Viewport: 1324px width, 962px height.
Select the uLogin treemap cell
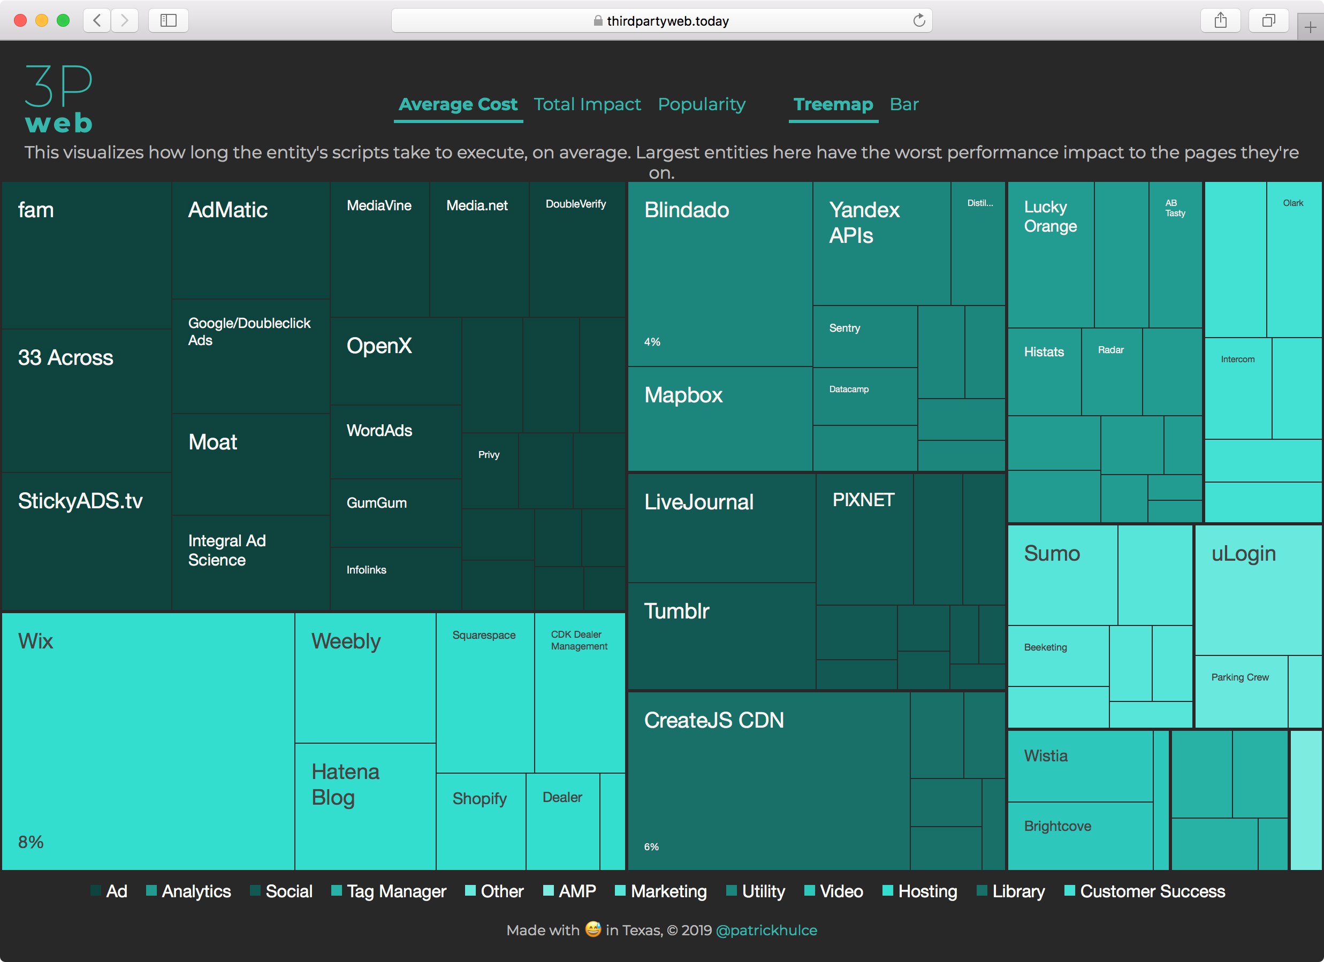[x=1258, y=590]
